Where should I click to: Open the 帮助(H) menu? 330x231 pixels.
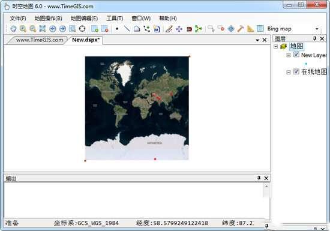click(168, 19)
